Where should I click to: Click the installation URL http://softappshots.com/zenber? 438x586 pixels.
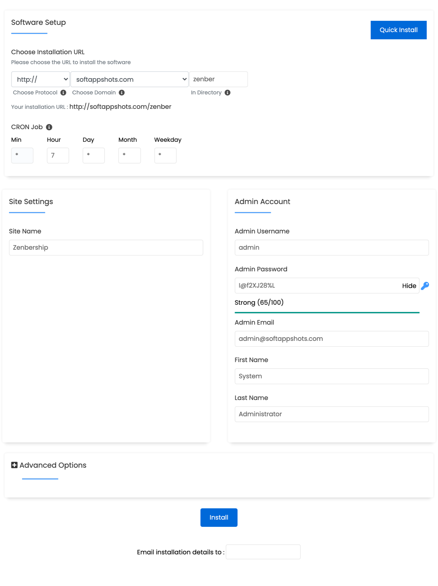click(120, 107)
